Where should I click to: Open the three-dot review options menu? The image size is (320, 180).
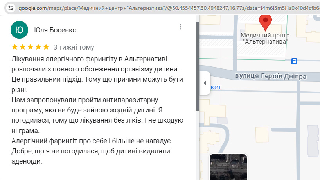(180, 27)
